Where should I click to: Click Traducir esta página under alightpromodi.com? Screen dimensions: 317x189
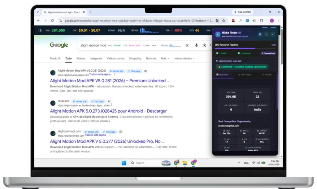point(95,135)
